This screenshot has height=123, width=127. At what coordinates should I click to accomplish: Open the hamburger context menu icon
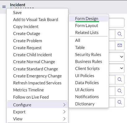click(x=4, y=7)
